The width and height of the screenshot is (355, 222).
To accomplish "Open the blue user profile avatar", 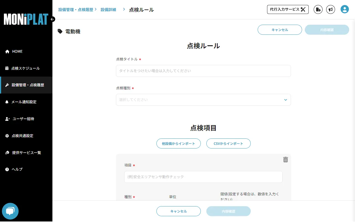I will (x=344, y=9).
